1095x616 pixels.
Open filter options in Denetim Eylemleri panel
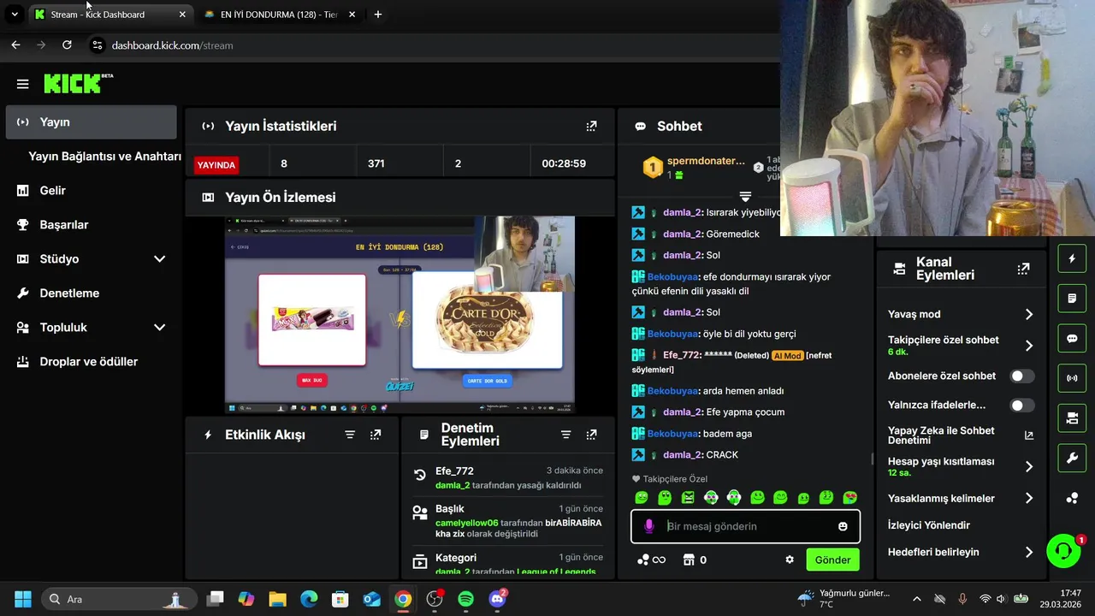click(x=565, y=435)
